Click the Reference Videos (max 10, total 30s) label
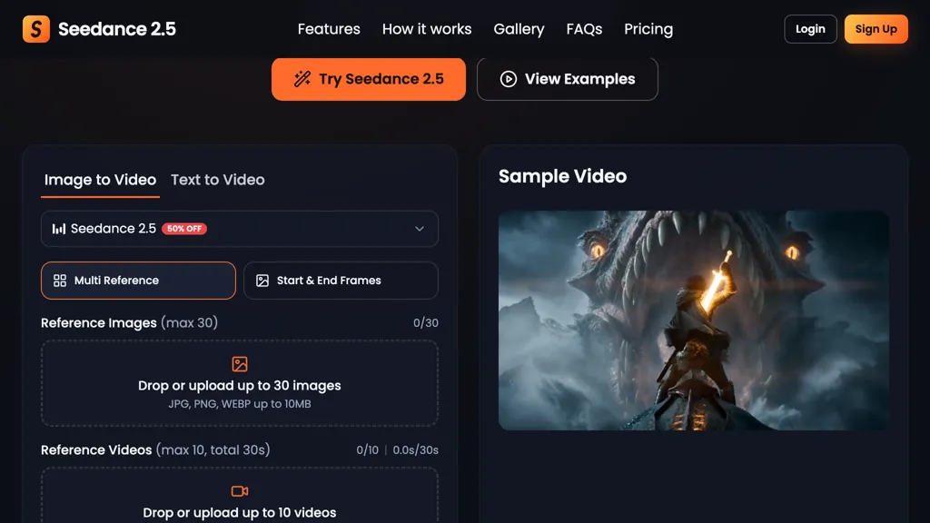This screenshot has width=930, height=523. click(x=155, y=450)
